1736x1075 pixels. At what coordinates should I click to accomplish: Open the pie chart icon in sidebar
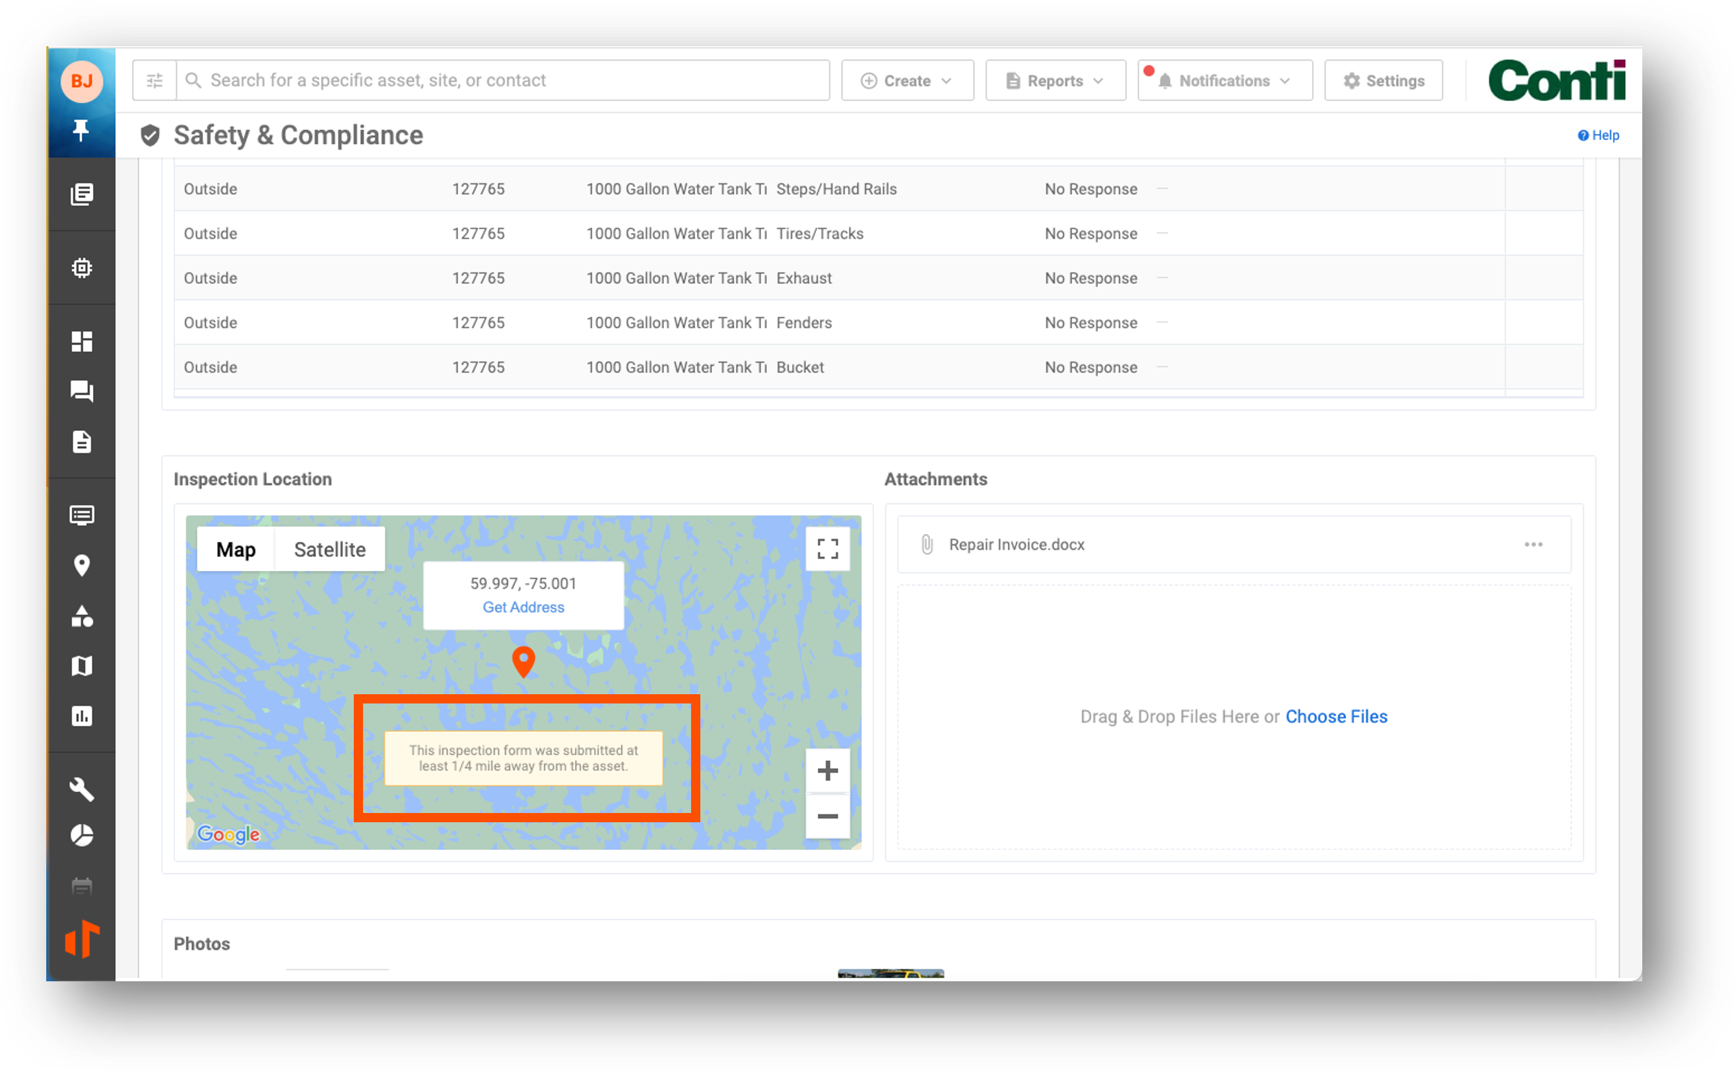pyautogui.click(x=82, y=835)
